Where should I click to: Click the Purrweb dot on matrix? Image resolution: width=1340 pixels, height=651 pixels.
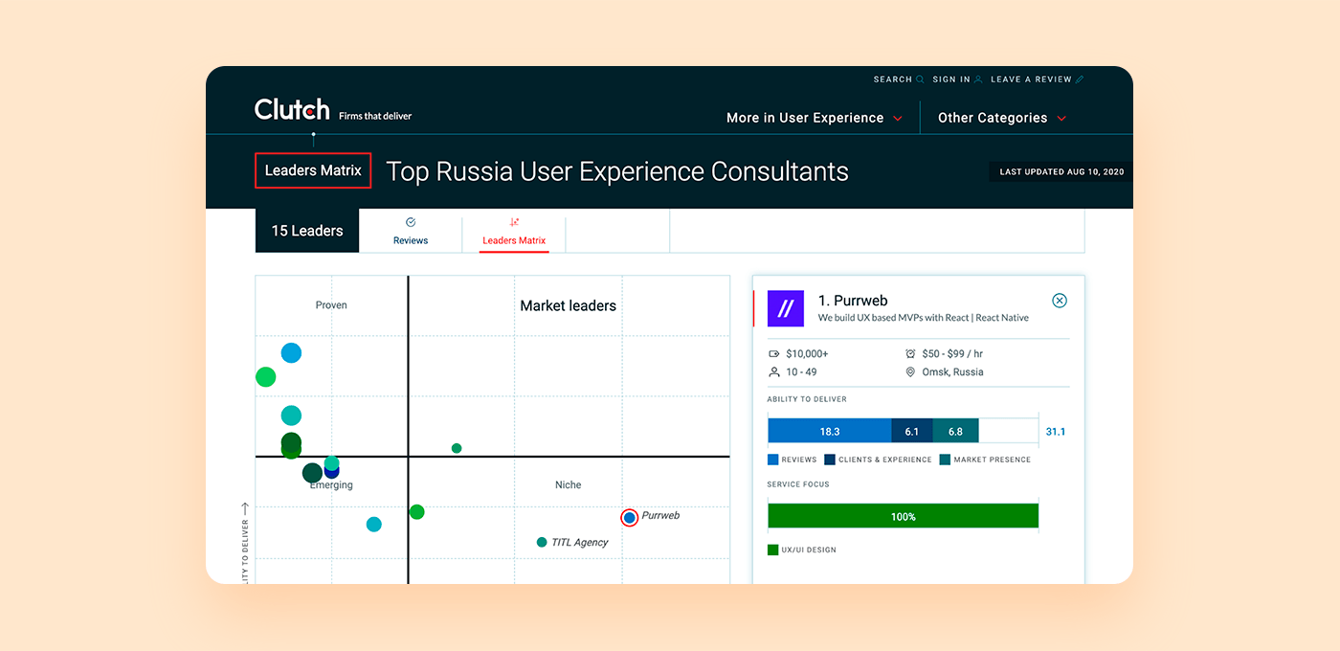point(629,518)
